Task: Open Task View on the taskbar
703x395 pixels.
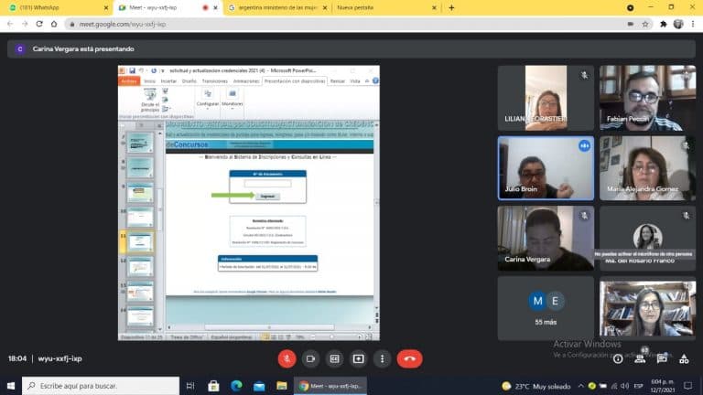Action: 190,386
